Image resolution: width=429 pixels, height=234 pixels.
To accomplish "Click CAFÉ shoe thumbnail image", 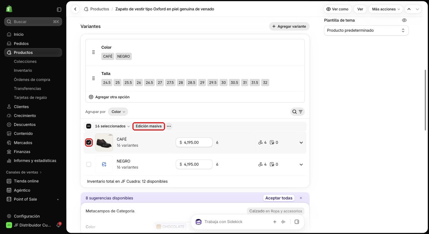I will (104, 142).
